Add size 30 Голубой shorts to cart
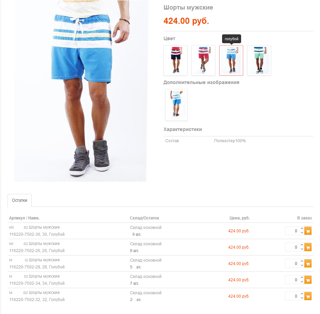Screen dimensions: 320x314 point(308,231)
